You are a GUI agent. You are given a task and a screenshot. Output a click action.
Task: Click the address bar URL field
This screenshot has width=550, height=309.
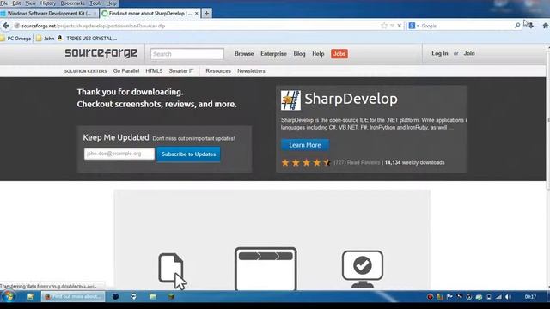200,26
